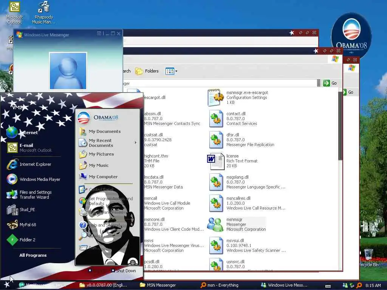
Task: Open My Documents in Start menu
Action: pos(100,131)
